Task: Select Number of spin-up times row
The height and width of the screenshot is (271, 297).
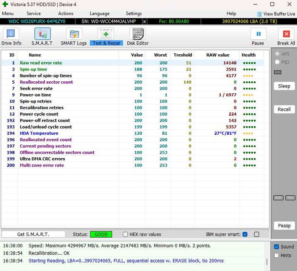Action: point(133,75)
